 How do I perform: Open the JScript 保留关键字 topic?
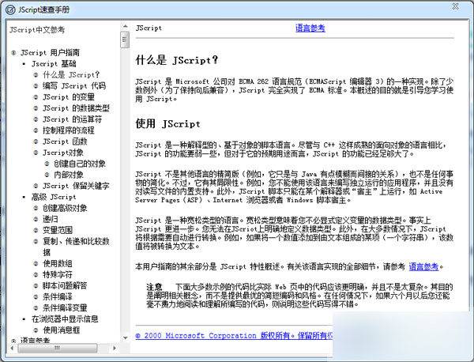(x=76, y=186)
